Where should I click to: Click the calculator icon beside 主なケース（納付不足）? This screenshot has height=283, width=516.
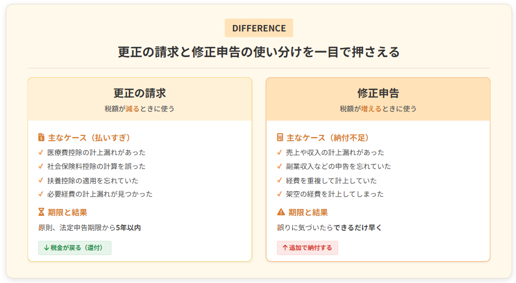coord(280,138)
